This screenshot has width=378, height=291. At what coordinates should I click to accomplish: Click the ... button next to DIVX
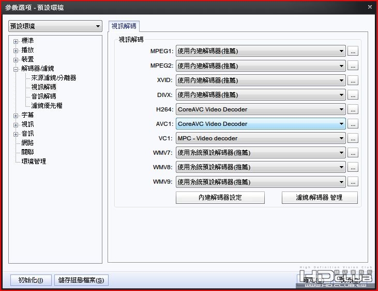tap(353, 95)
